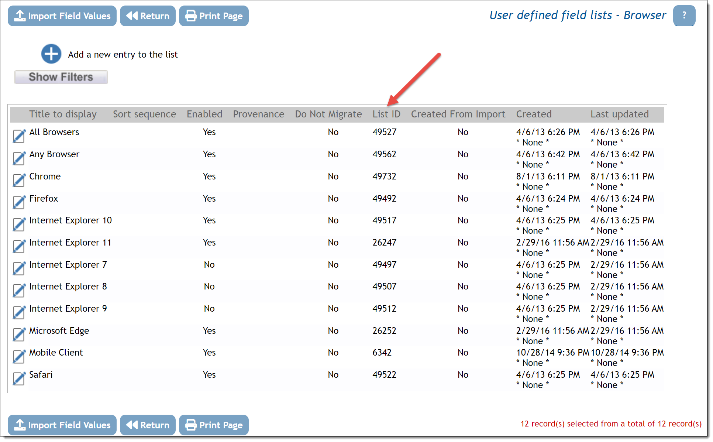Image resolution: width=713 pixels, height=442 pixels.
Task: Open the edit icon for Mobile Client
Action: [19, 356]
